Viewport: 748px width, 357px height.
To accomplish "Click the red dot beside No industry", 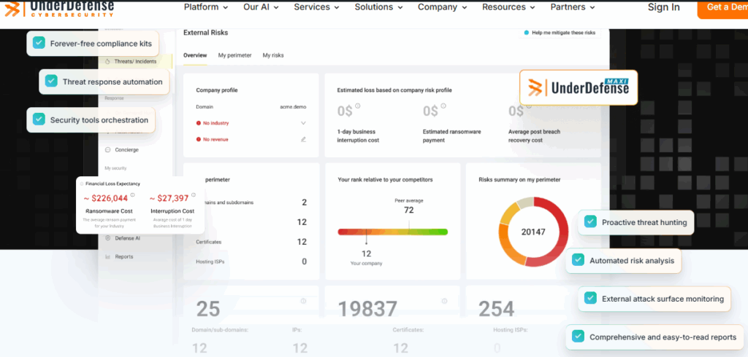I will coord(199,123).
